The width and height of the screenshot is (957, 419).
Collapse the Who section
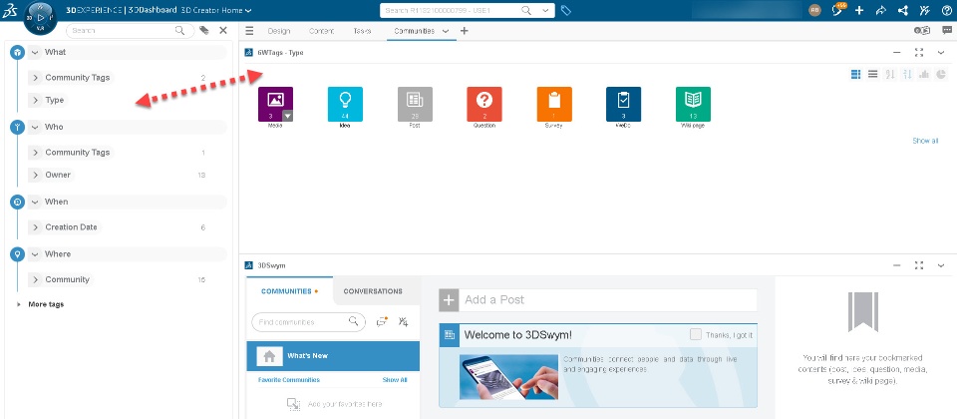(x=35, y=127)
